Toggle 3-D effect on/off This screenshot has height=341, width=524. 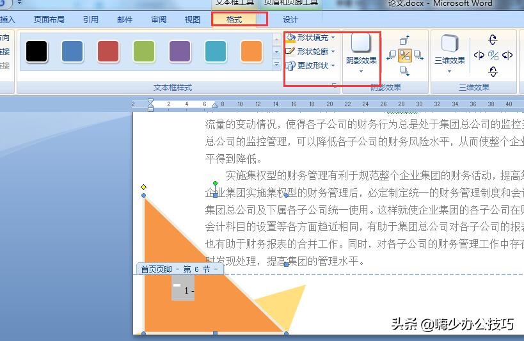pyautogui.click(x=493, y=55)
